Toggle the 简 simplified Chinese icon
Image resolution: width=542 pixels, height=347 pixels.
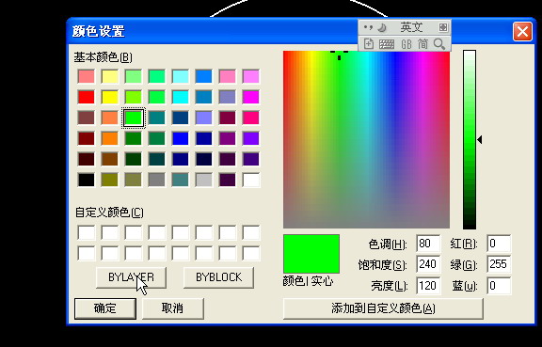tap(422, 44)
